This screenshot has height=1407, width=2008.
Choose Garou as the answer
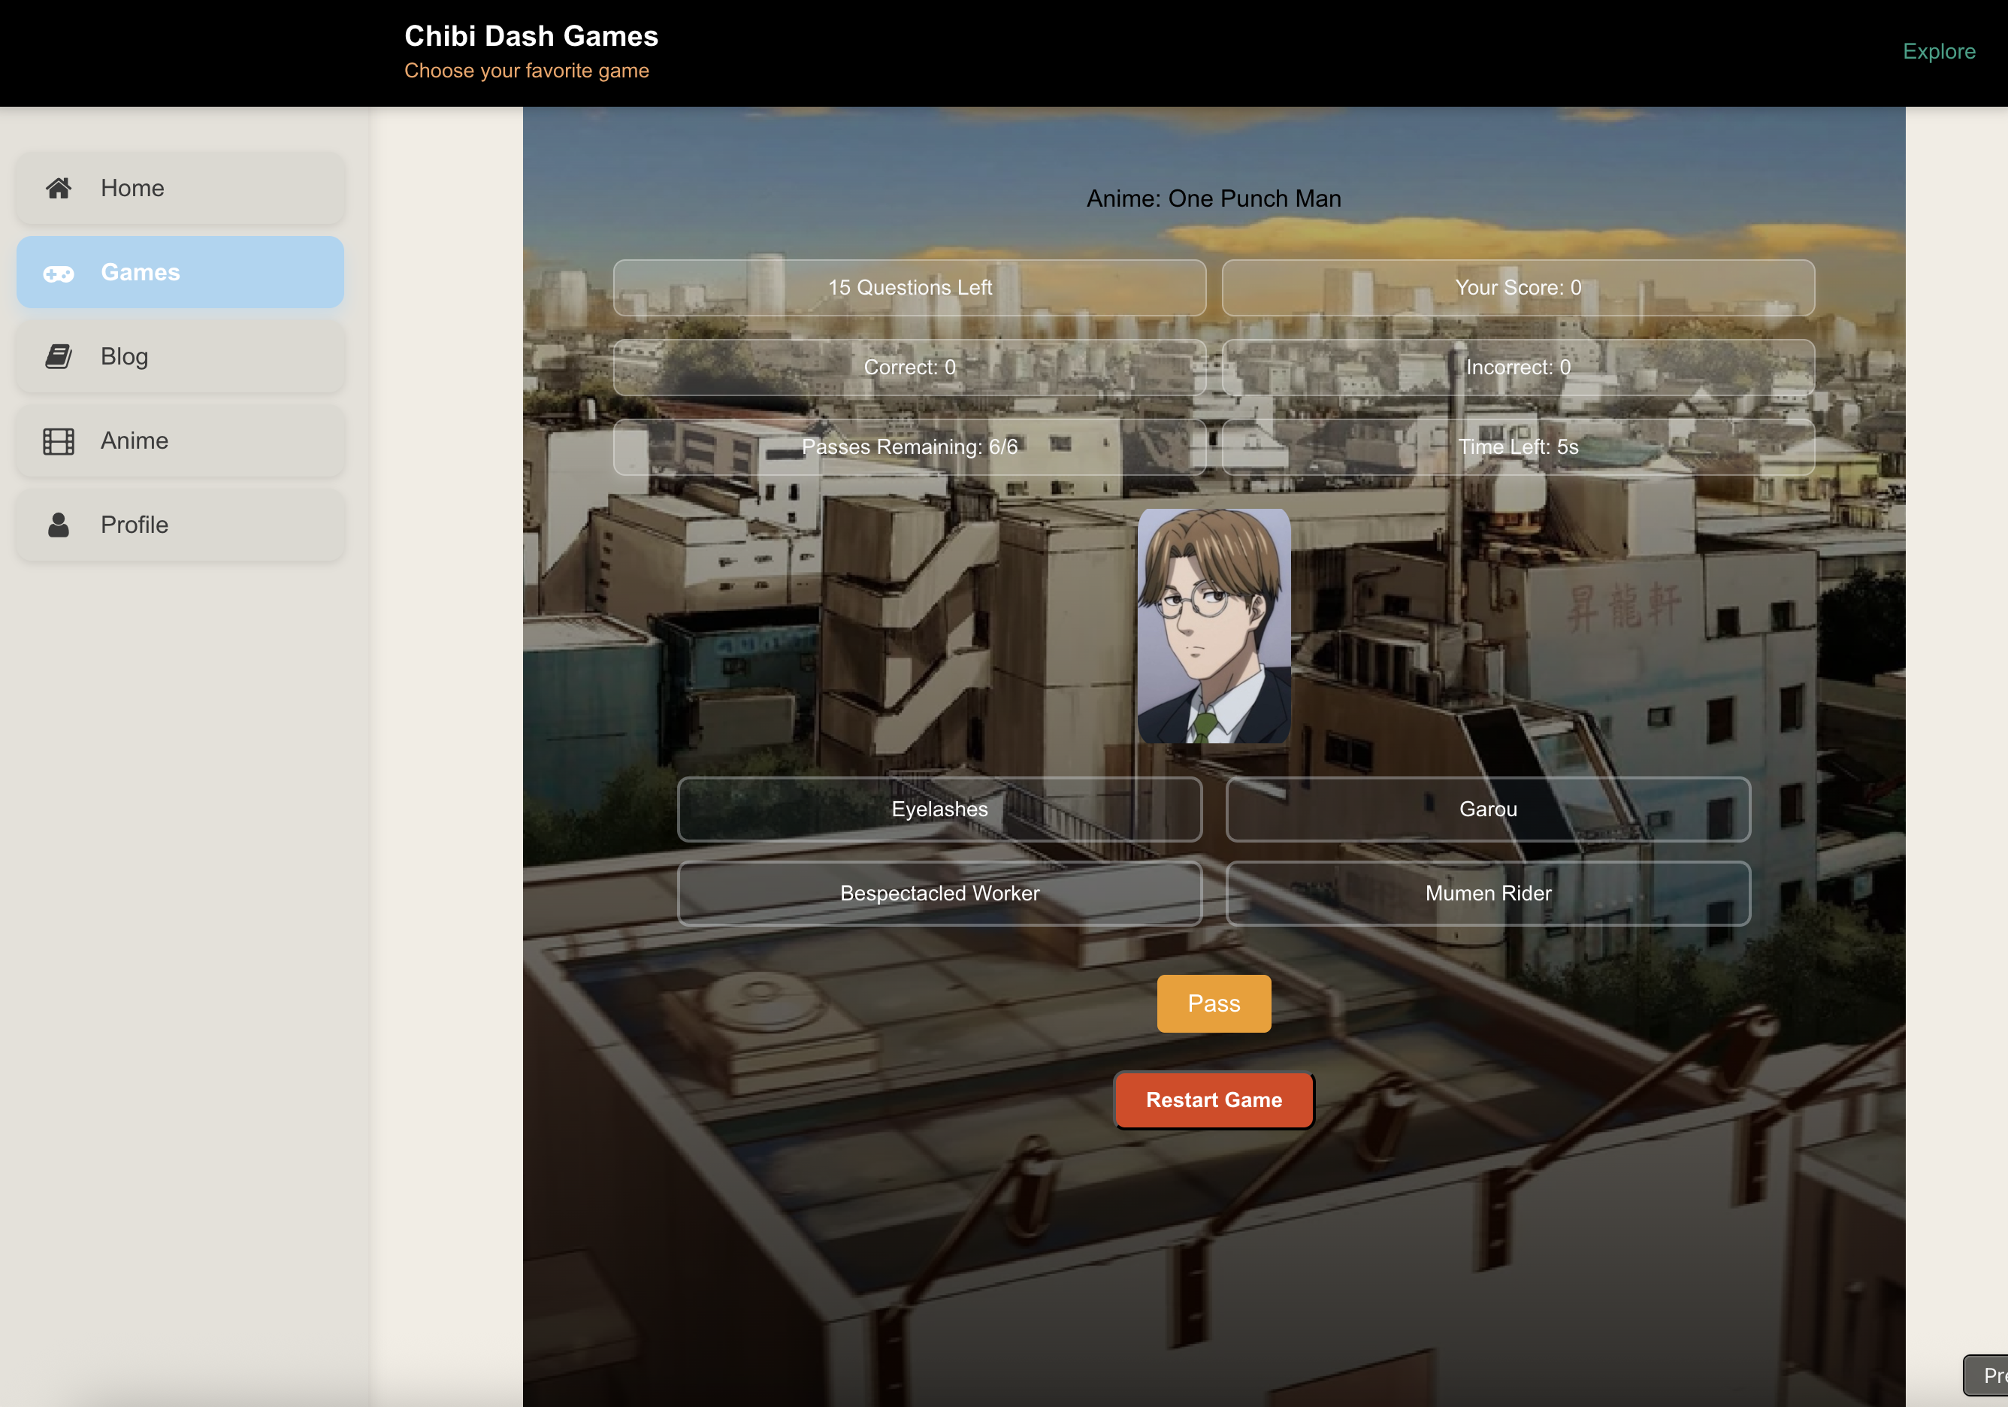click(x=1488, y=809)
